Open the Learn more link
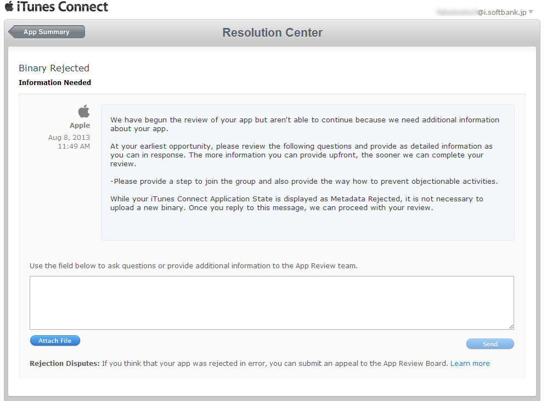This screenshot has height=401, width=547. [470, 363]
